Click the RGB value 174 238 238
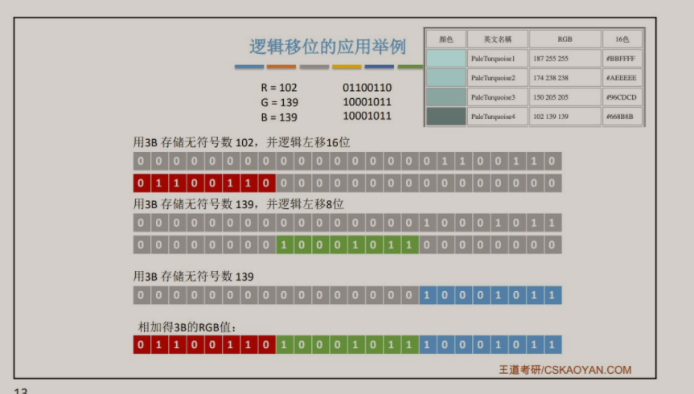Screen dimensions: 694x394 pyautogui.click(x=551, y=78)
